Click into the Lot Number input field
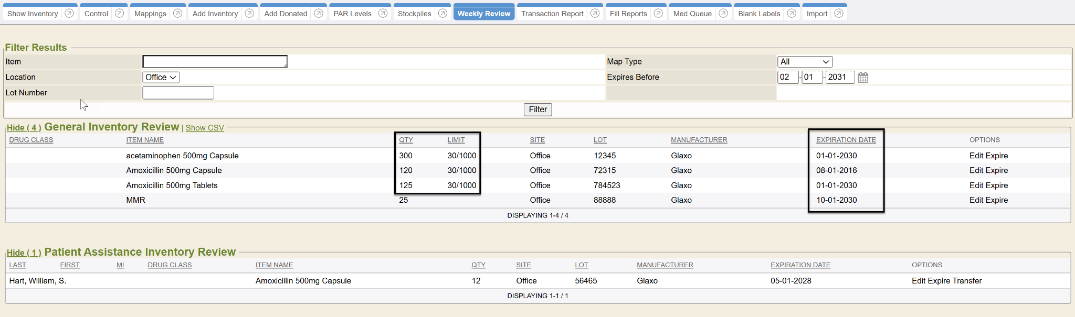The image size is (1075, 317). click(178, 93)
